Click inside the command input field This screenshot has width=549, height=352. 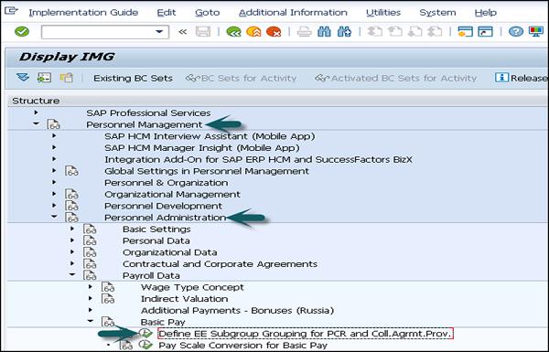98,32
